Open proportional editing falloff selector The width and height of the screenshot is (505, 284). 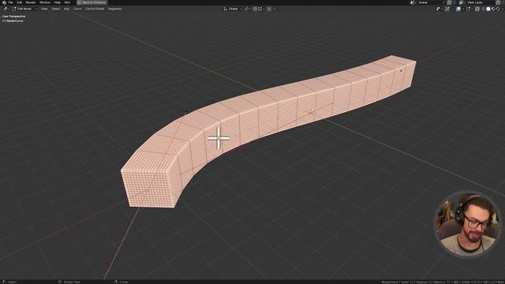coord(275,9)
